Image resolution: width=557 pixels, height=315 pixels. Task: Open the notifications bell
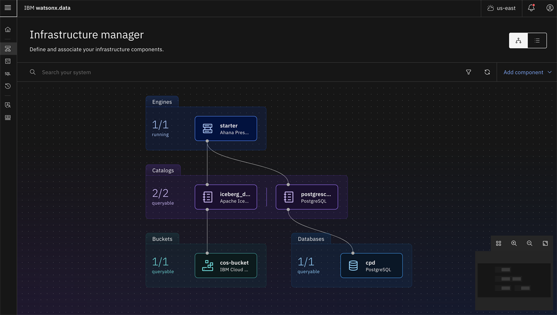(531, 8)
